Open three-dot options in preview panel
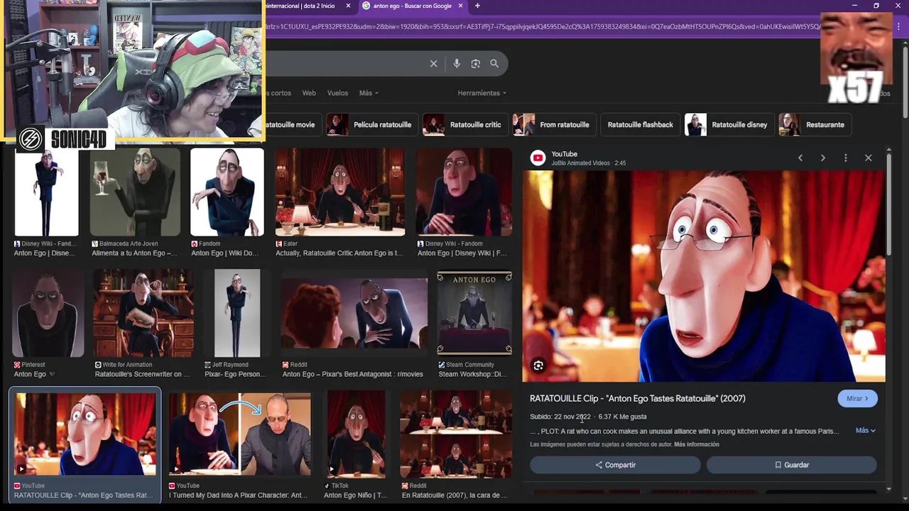This screenshot has height=511, width=909. (846, 158)
